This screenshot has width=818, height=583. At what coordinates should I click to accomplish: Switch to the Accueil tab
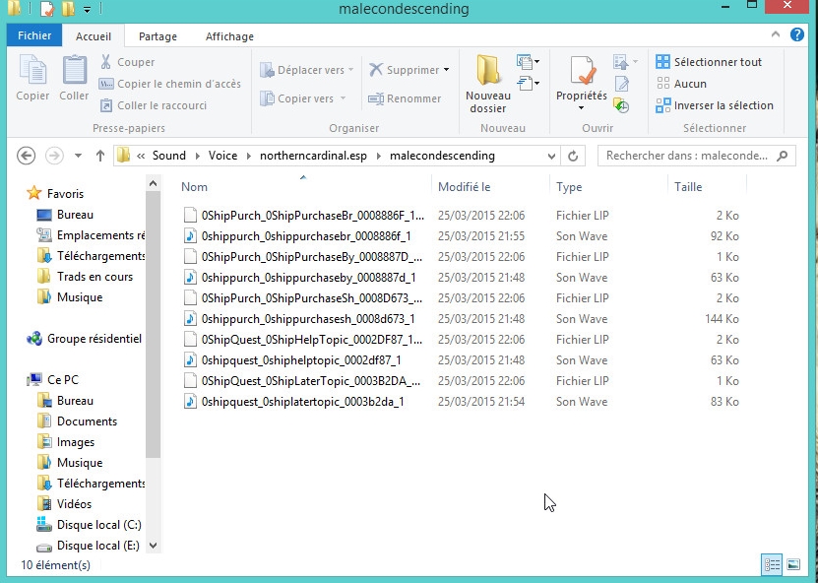pyautogui.click(x=94, y=36)
